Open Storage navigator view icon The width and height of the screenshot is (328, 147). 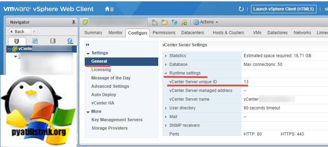[x=53, y=41]
